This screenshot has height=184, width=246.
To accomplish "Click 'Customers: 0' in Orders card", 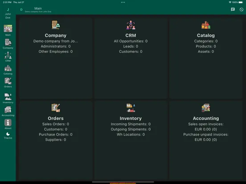I will tap(56, 129).
